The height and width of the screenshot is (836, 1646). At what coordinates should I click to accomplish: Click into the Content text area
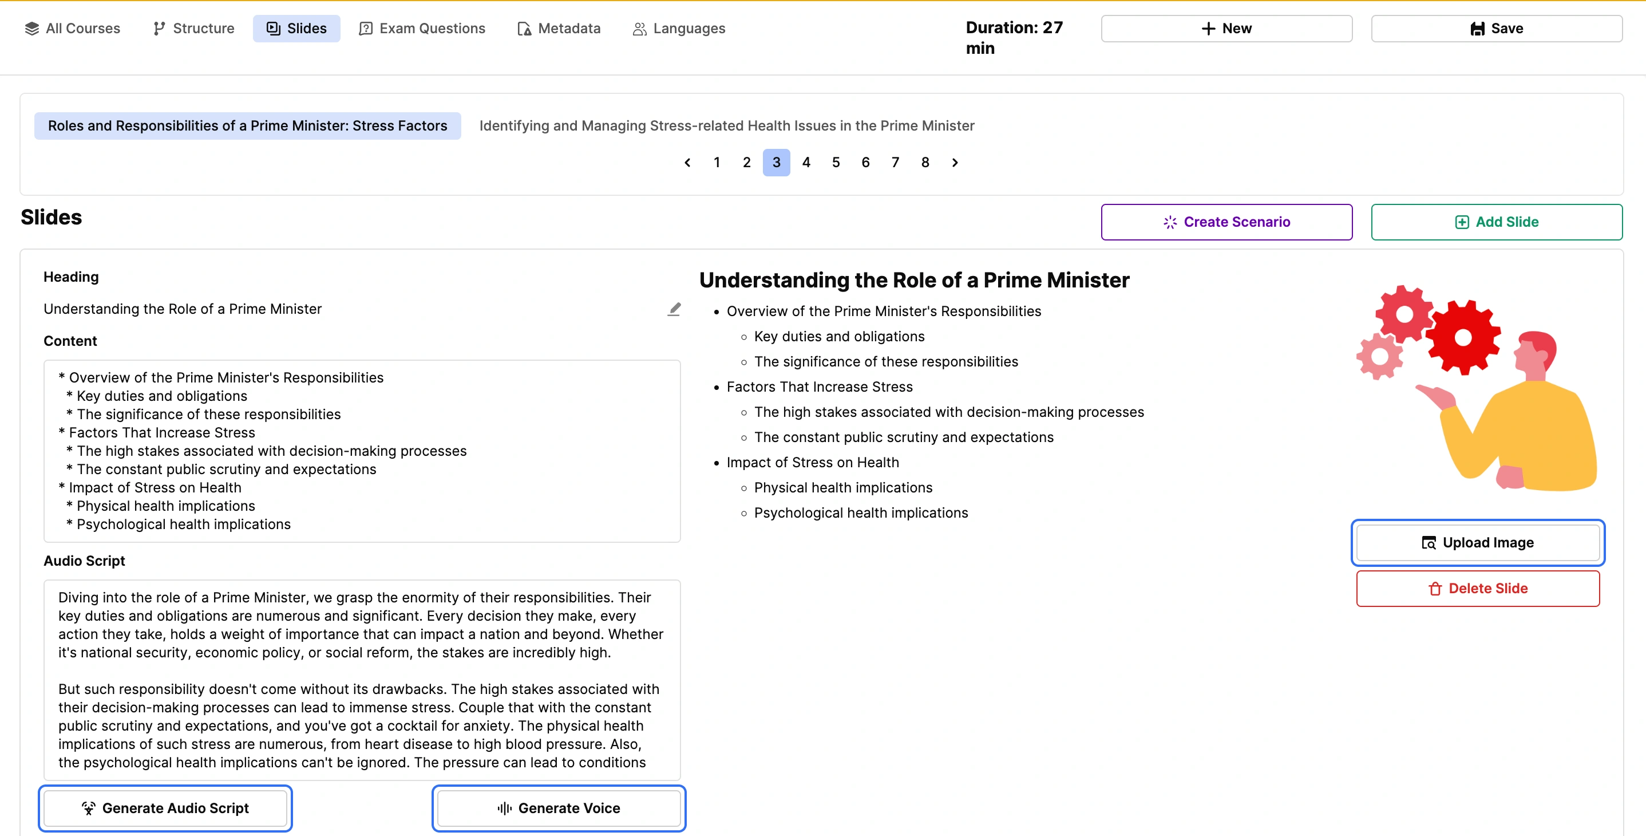[x=362, y=451]
